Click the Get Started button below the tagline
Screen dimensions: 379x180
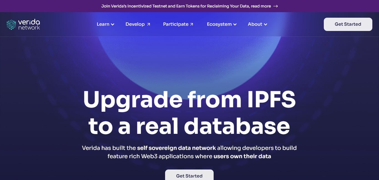coord(189,176)
